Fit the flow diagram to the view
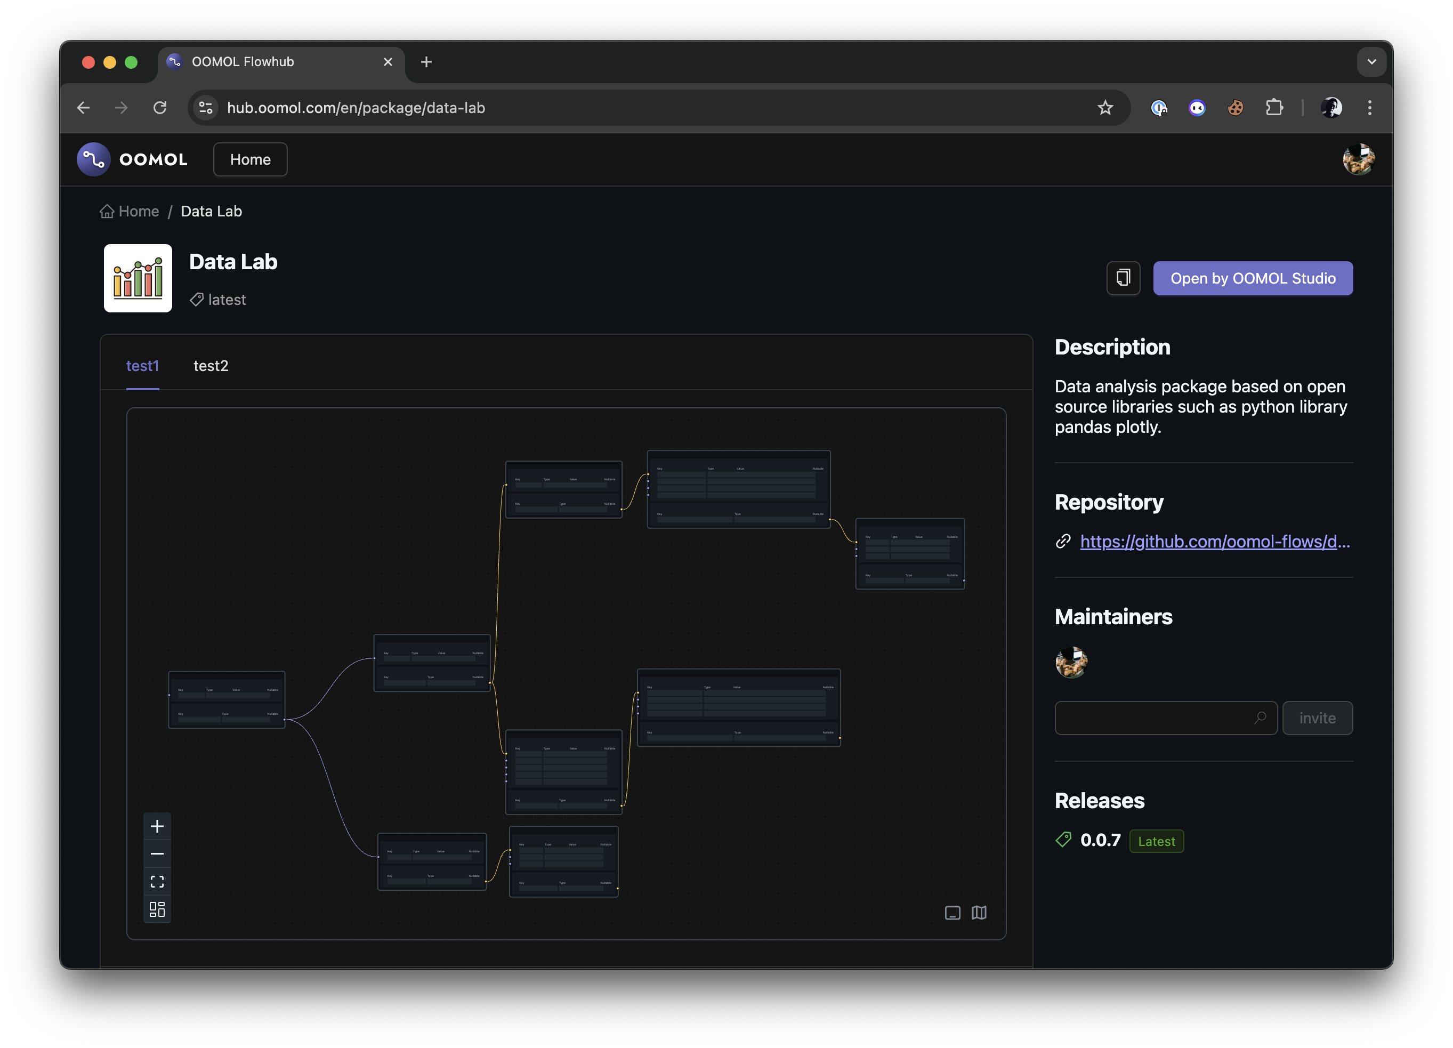 click(157, 882)
